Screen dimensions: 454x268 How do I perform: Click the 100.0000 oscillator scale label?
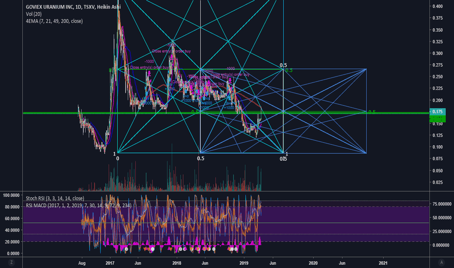click(x=11, y=195)
